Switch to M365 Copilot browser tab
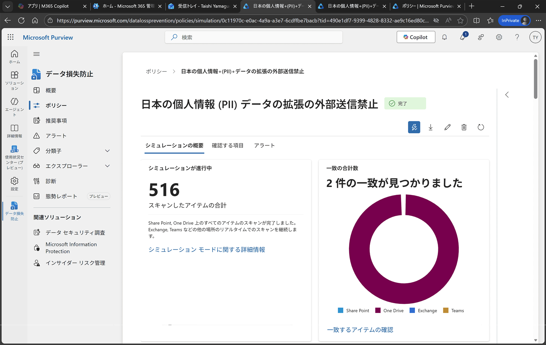The image size is (546, 345). 52,6
